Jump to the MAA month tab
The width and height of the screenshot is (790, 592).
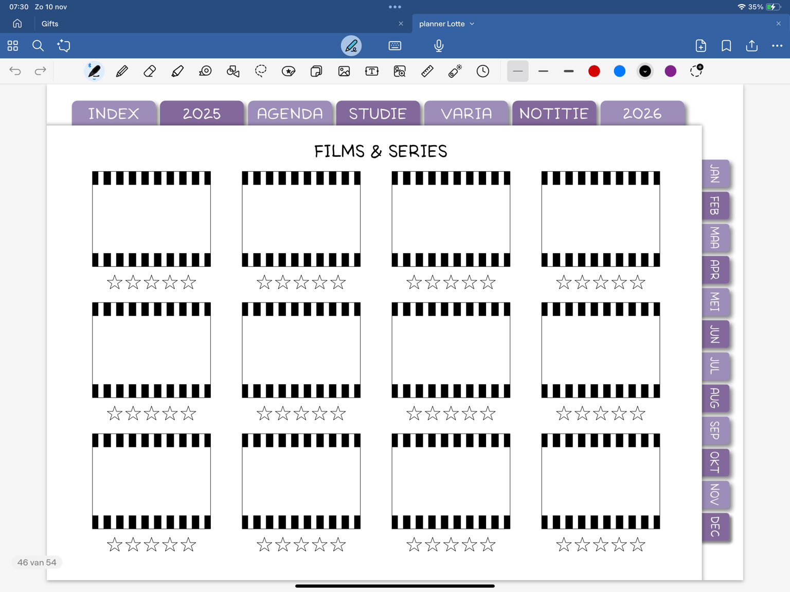tap(715, 238)
